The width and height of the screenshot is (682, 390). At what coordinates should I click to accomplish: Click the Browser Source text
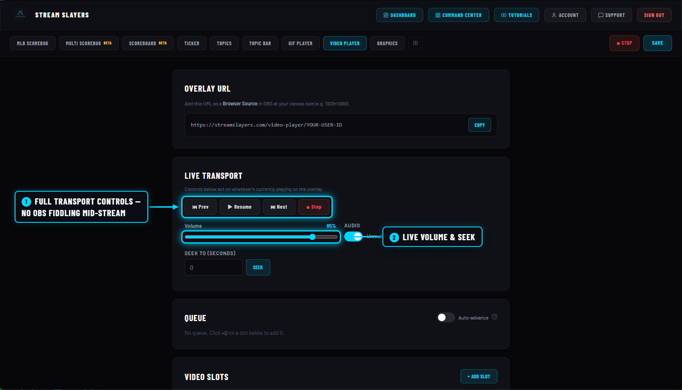(240, 104)
